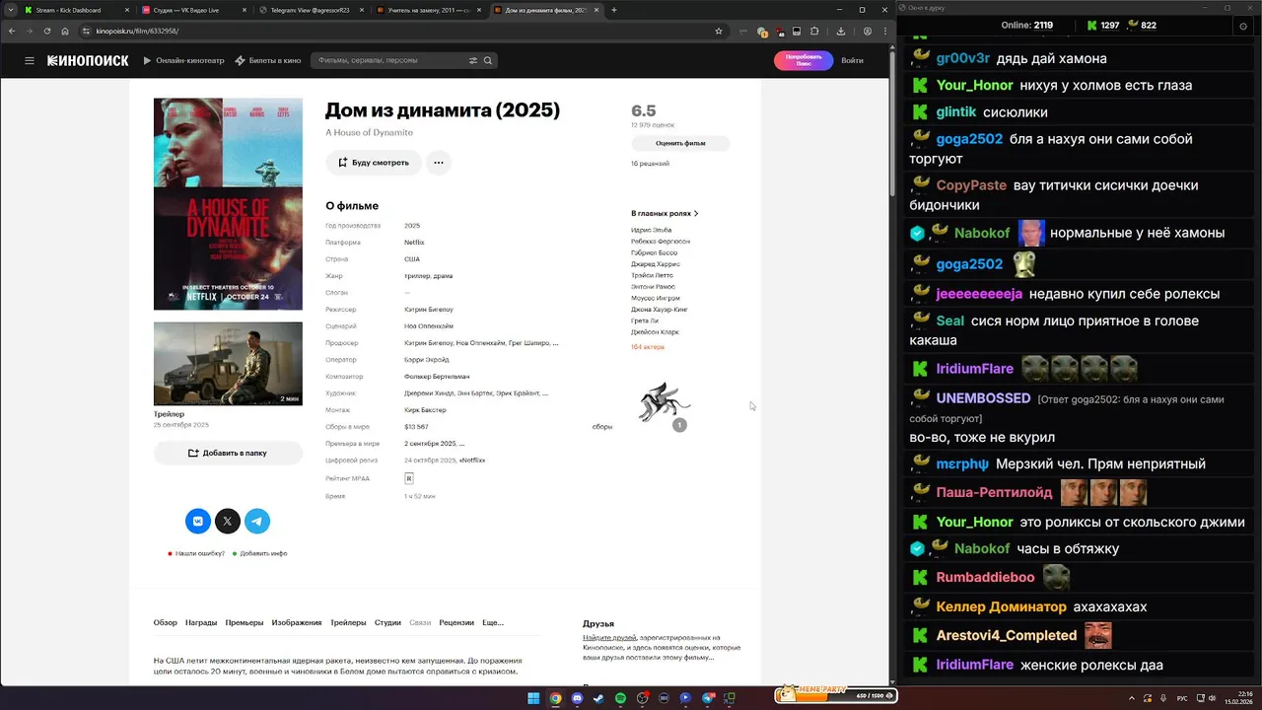Switch to the Награды tab
Screen dimensions: 1262x710
pyautogui.click(x=201, y=622)
